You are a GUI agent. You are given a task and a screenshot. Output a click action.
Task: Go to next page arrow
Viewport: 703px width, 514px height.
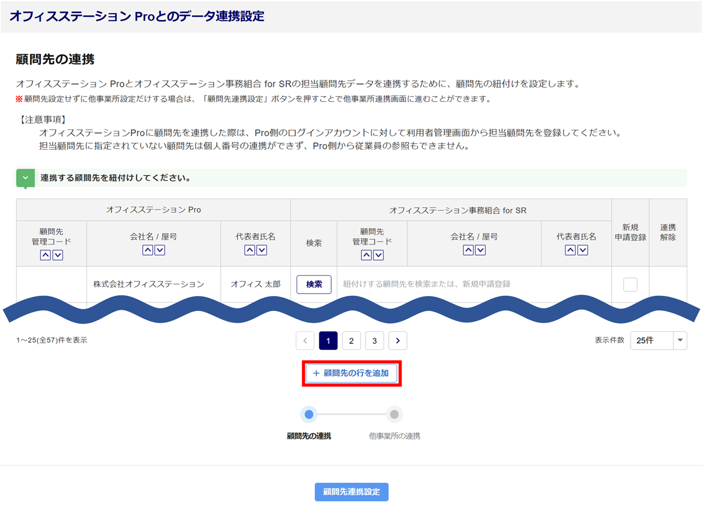tap(398, 341)
